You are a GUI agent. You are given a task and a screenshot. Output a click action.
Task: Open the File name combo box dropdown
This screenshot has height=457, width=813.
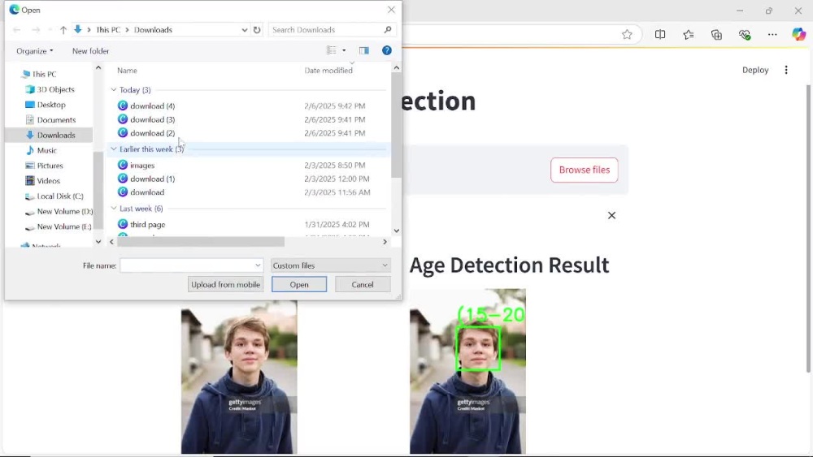click(x=258, y=265)
